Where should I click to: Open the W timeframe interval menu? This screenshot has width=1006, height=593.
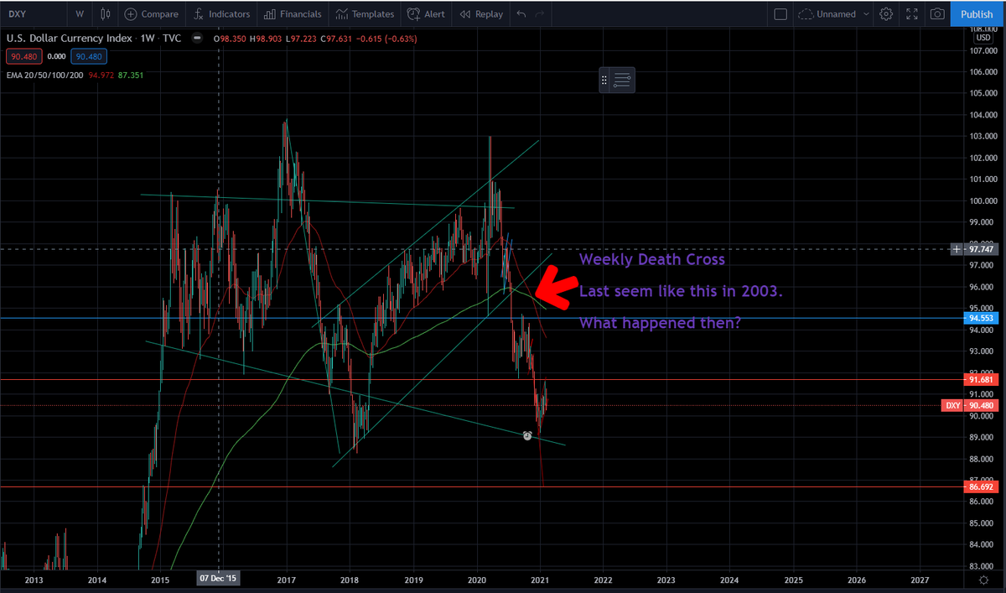pyautogui.click(x=79, y=13)
